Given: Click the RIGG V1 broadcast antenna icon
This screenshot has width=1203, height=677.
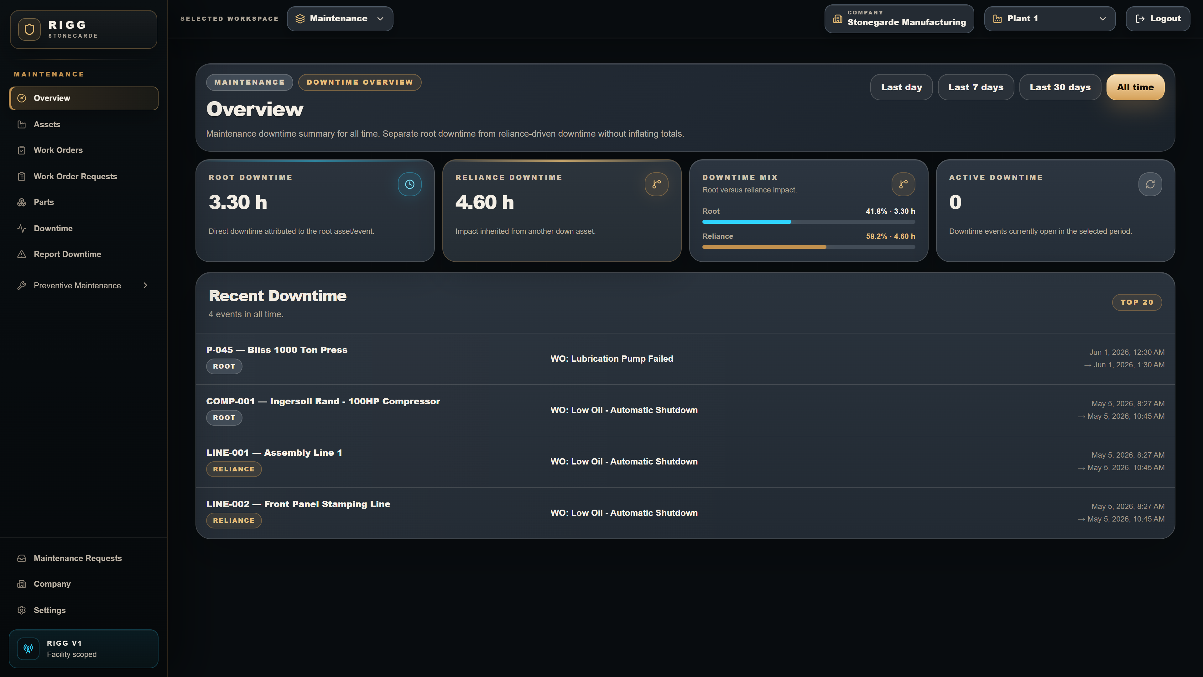Looking at the screenshot, I should coord(29,648).
